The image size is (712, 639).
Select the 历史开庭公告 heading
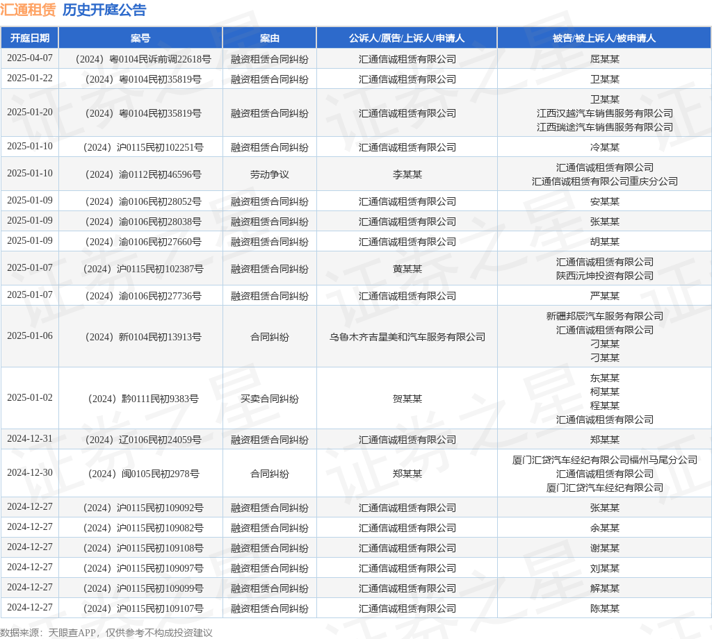coord(104,10)
